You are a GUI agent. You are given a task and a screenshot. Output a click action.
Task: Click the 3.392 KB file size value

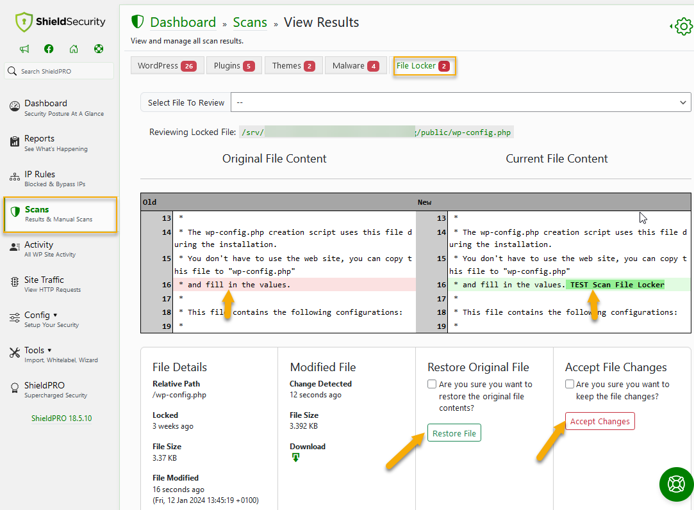[304, 426]
